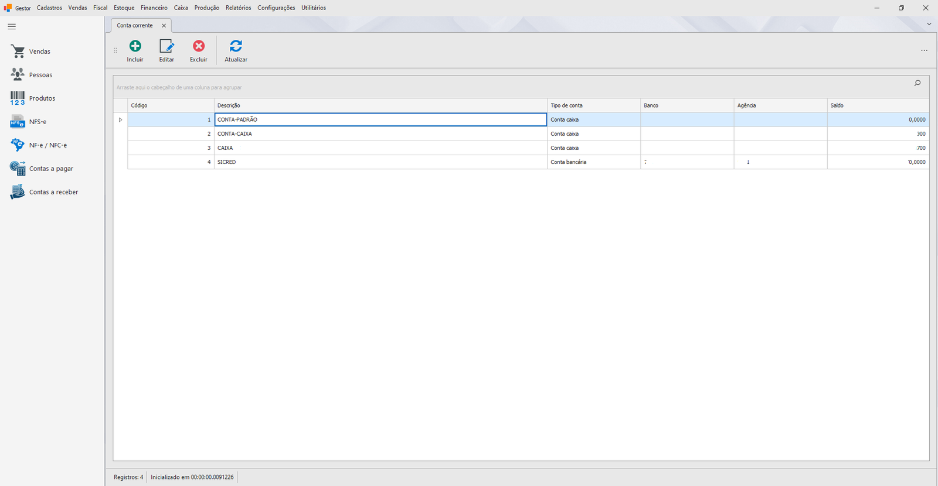Sort by the Saldo column header
This screenshot has height=486, width=938.
pyautogui.click(x=878, y=105)
